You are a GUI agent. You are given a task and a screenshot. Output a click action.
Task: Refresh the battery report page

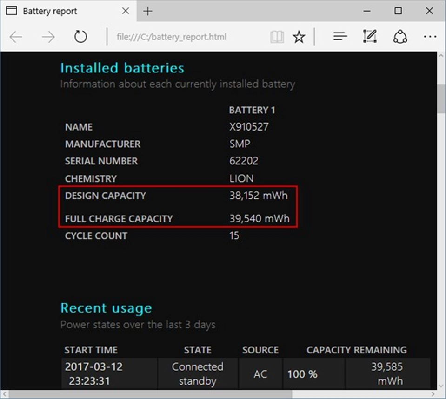80,36
